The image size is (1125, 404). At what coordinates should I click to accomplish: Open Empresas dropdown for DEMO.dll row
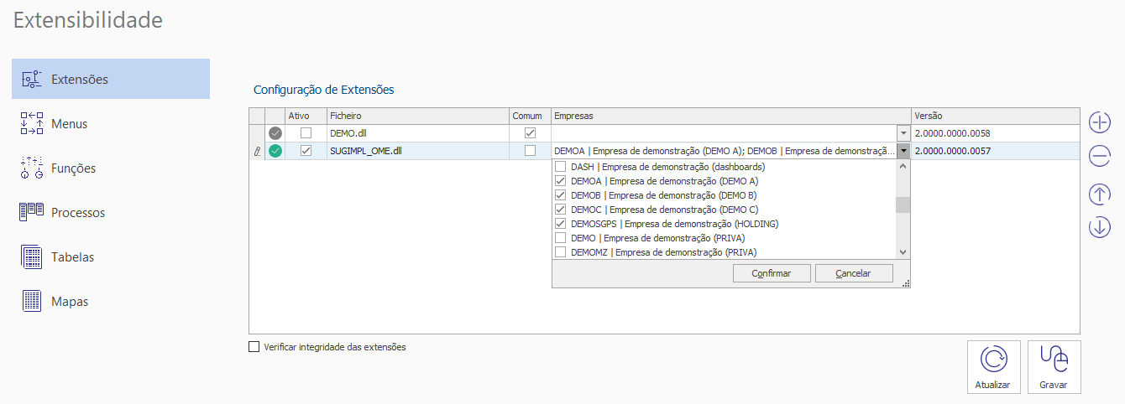pyautogui.click(x=903, y=133)
